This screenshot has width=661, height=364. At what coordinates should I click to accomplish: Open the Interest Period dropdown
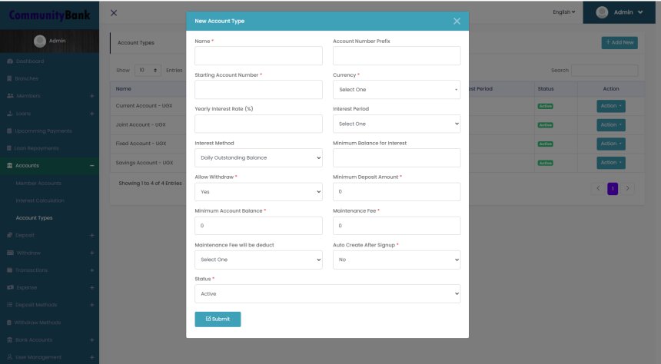[x=396, y=124]
